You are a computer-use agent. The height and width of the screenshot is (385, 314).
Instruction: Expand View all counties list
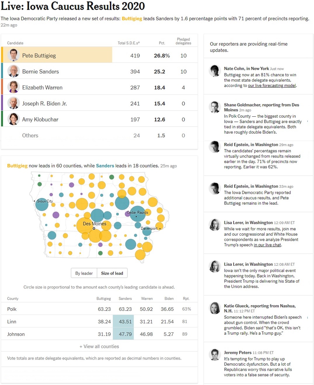coord(99,346)
